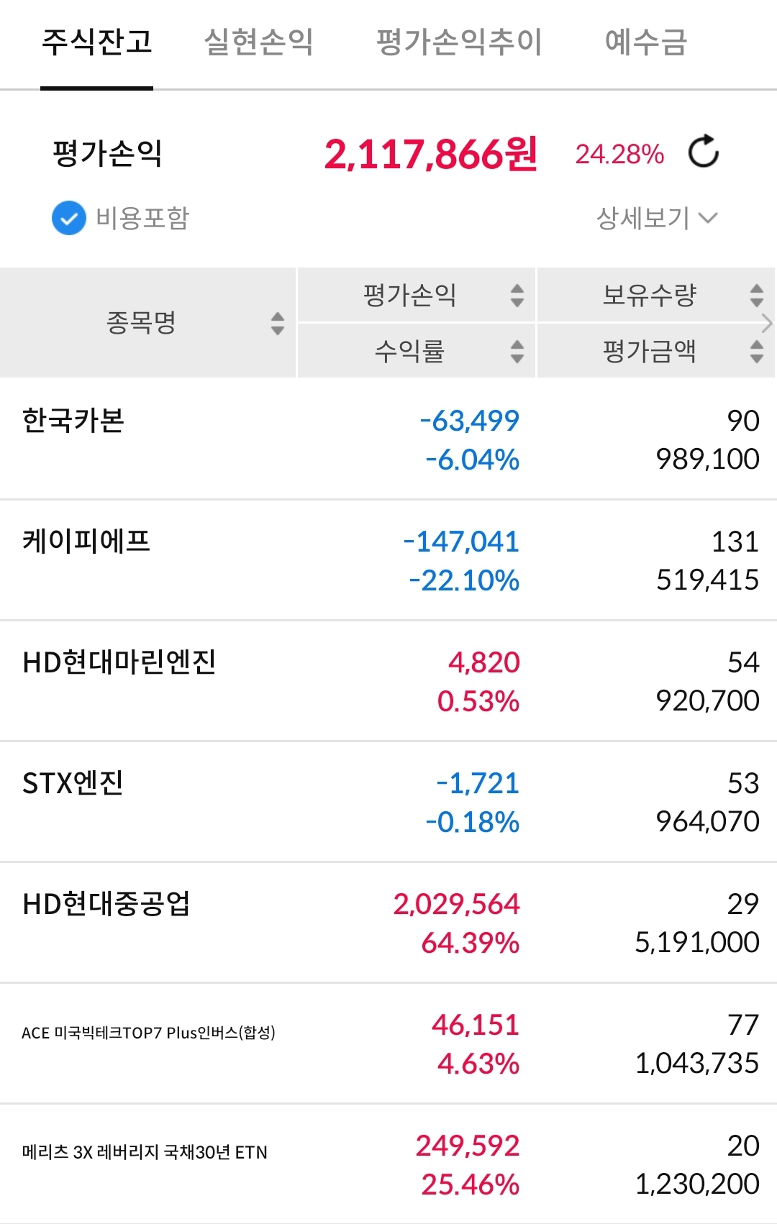
Task: Sort by 종목명 using the arrow icon
Action: pyautogui.click(x=278, y=323)
